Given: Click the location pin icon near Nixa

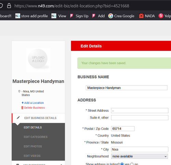Looking at the screenshot, I should tap(19, 91).
